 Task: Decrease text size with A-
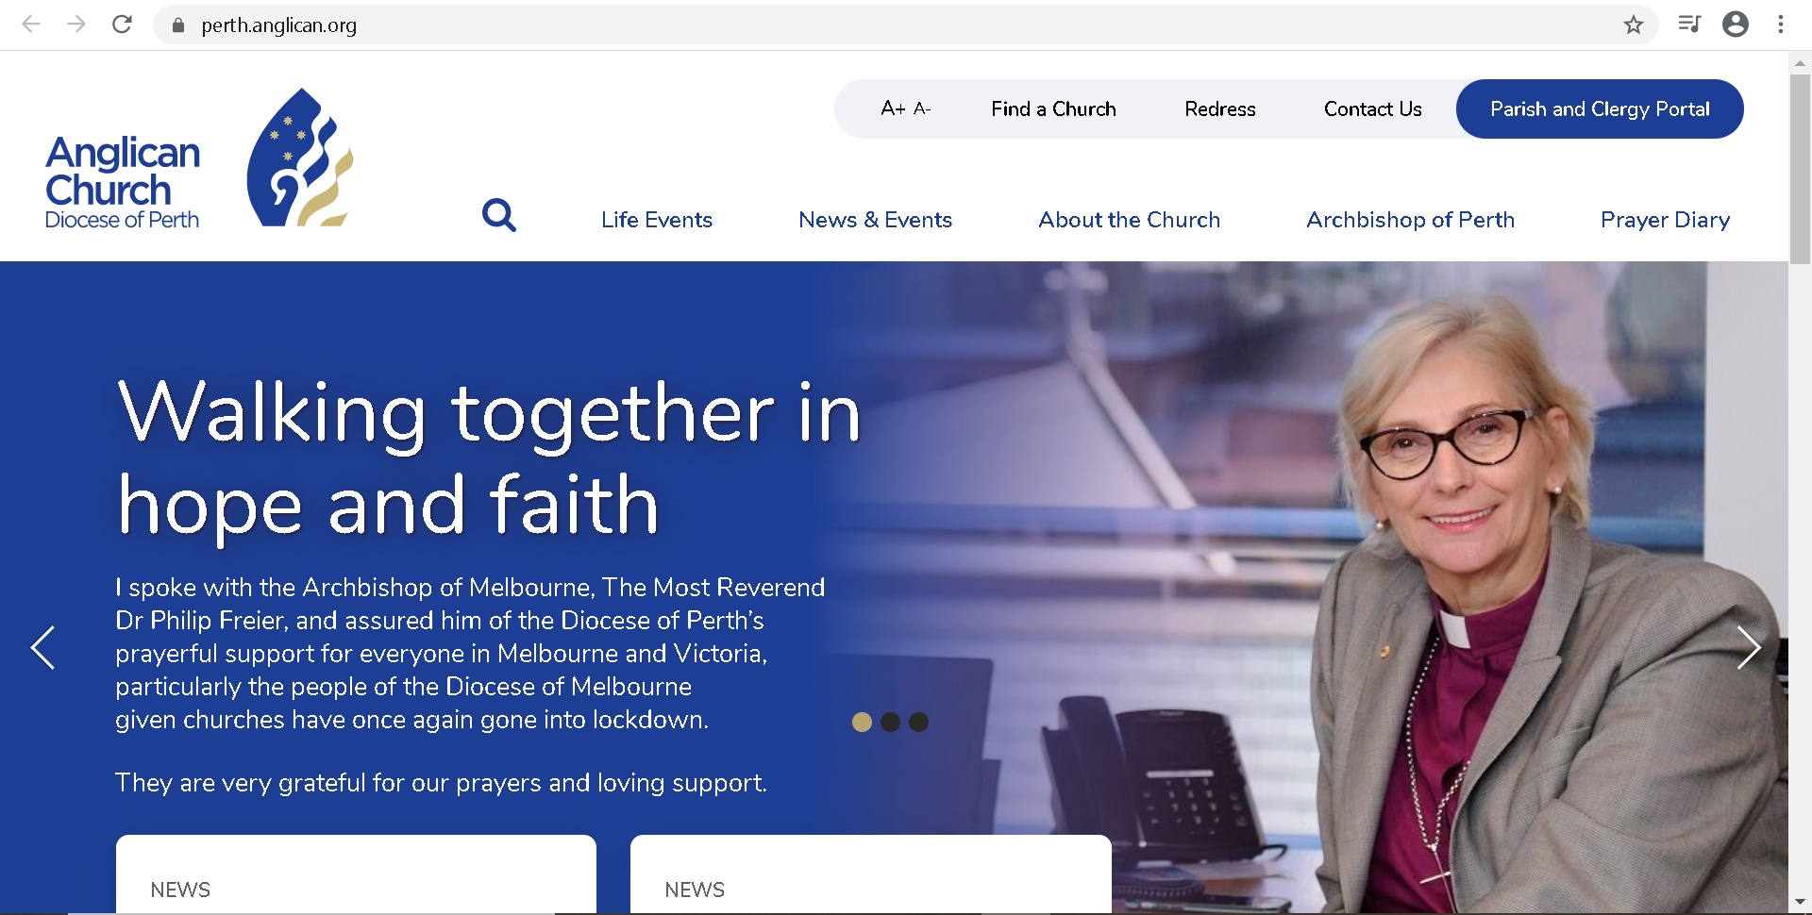[922, 110]
